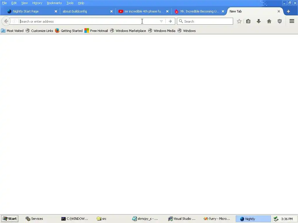The height and width of the screenshot is (223, 298).
Task: Open the Windows bookmark
Action: pyautogui.click(x=187, y=31)
